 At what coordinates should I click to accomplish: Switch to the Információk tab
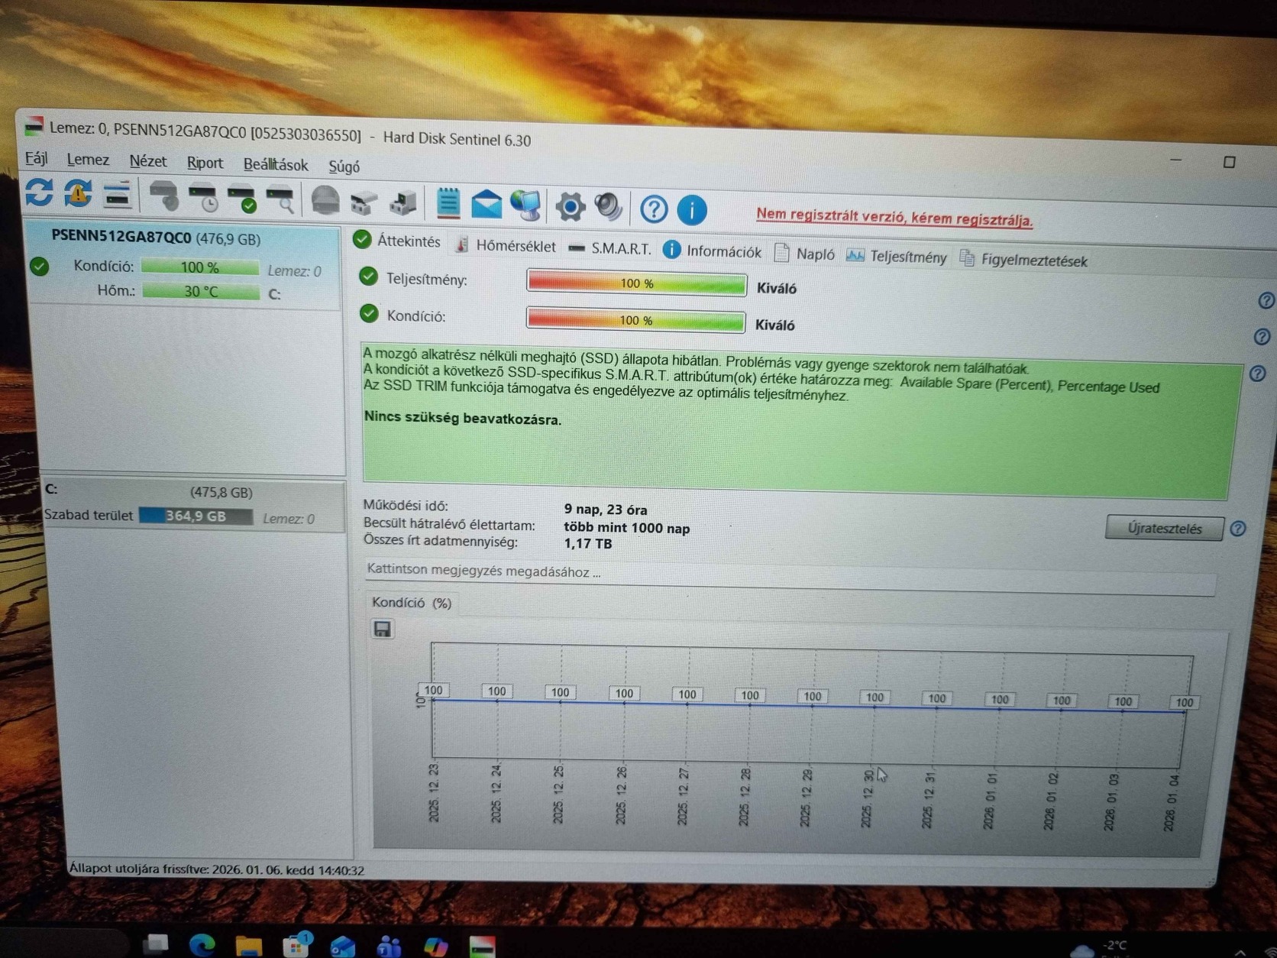pos(712,251)
